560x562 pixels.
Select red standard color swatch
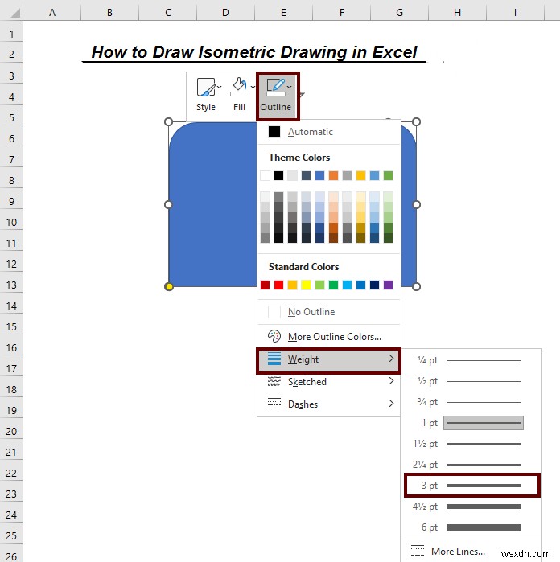(x=278, y=285)
